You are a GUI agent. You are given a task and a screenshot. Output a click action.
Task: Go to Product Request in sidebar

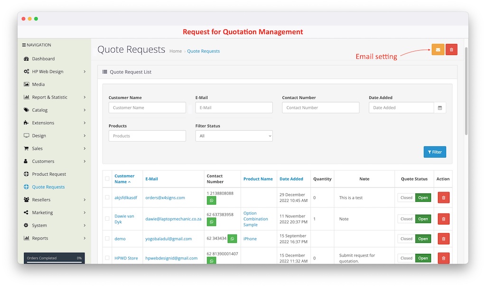tap(49, 174)
